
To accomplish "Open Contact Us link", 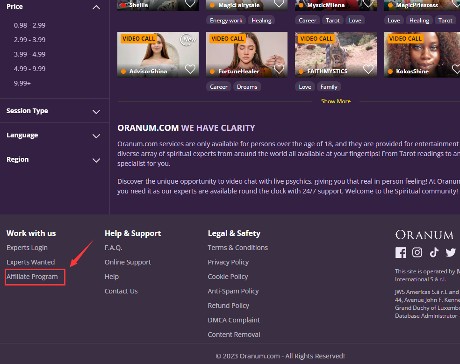I will point(121,291).
